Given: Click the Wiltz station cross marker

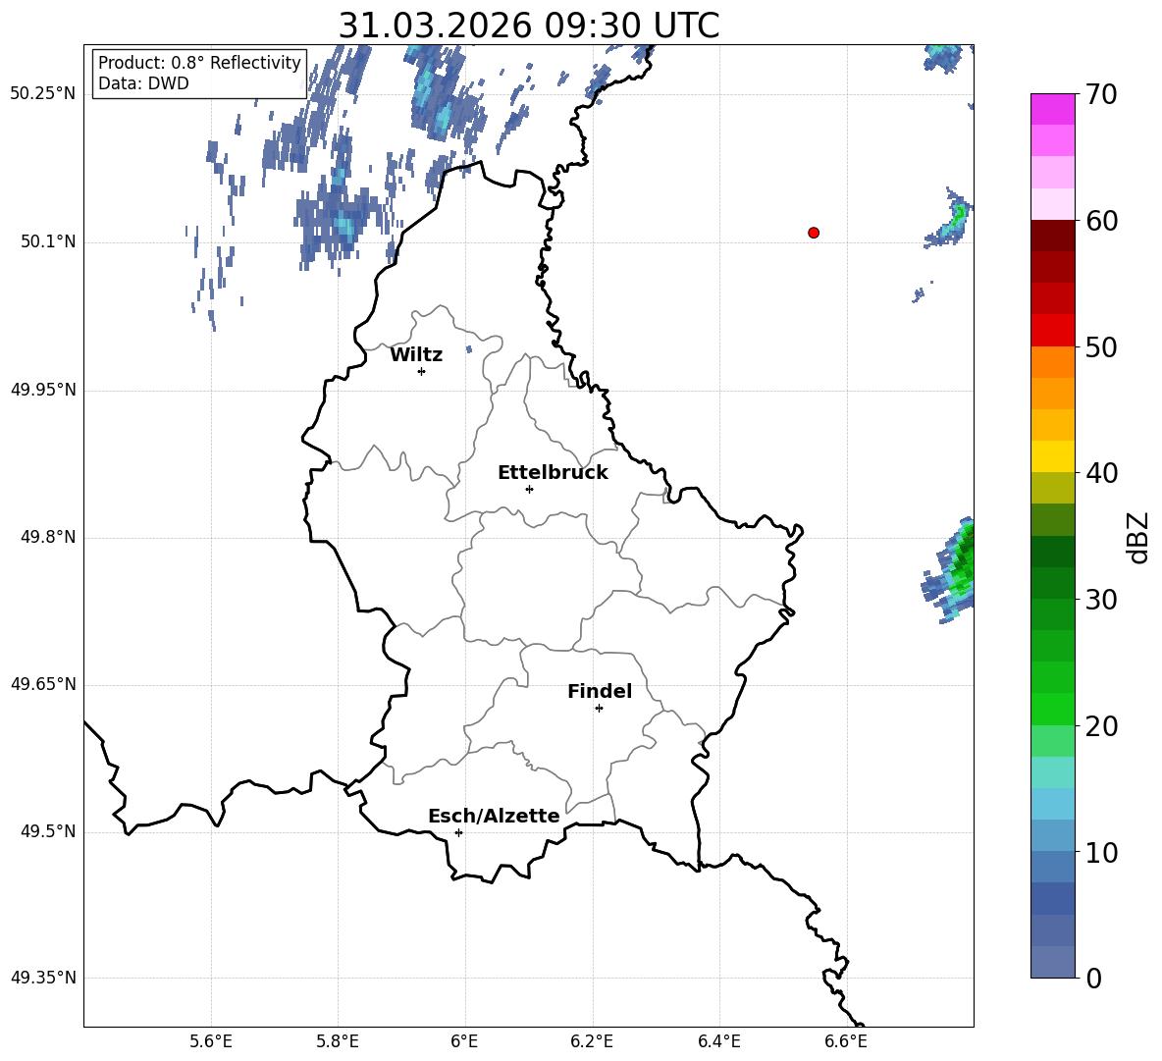Looking at the screenshot, I should (422, 371).
